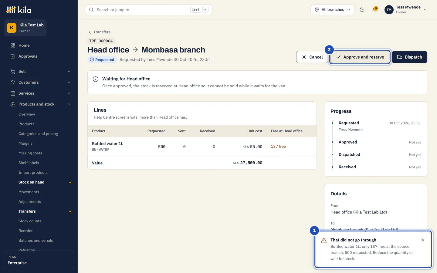Viewport: 437px width, 273px height.
Task: Expand the Sell menu chevron
Action: tap(69, 71)
